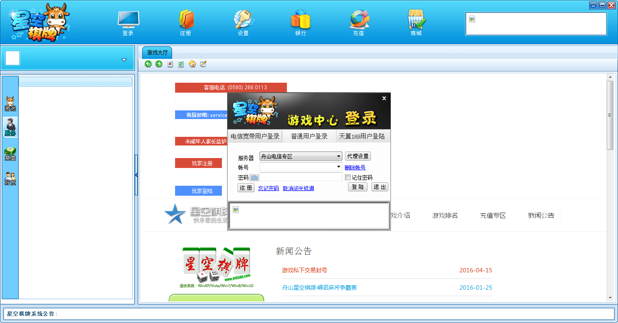Image resolution: width=618 pixels, height=323 pixels.
Task: Select 好友 sidebar friends icon
Action: (x=10, y=178)
